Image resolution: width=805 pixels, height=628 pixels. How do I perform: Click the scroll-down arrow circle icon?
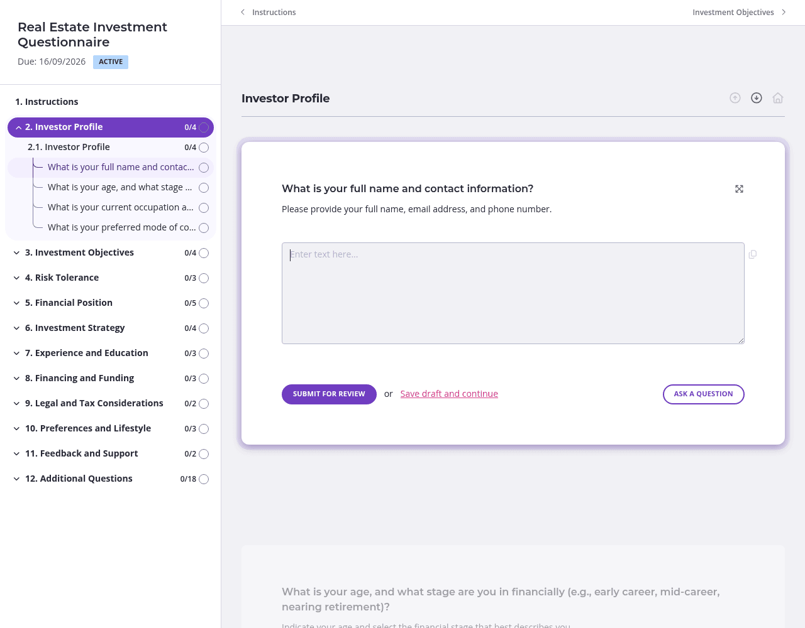coord(757,98)
